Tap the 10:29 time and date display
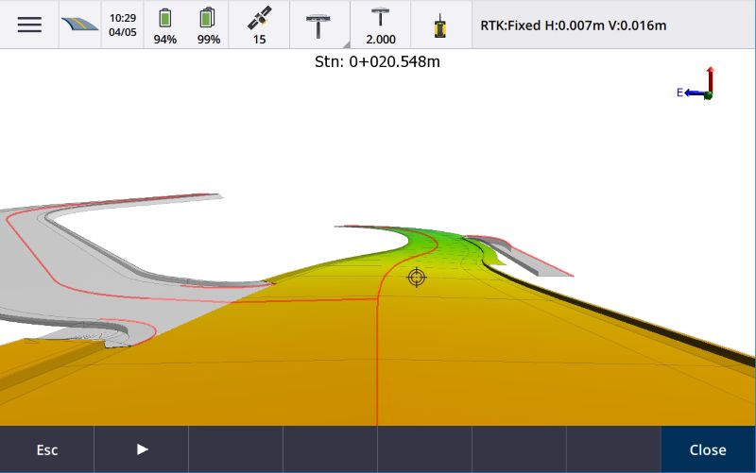Viewport: 756px width, 473px height. pyautogui.click(x=122, y=25)
